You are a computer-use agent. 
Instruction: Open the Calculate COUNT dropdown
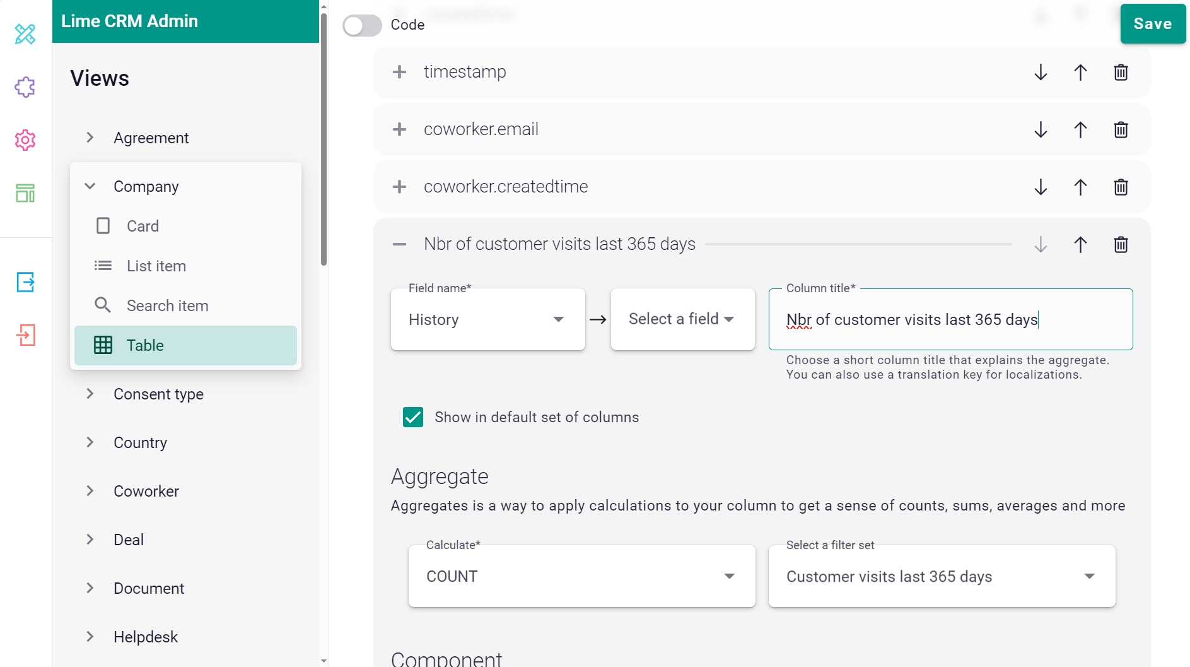click(581, 576)
